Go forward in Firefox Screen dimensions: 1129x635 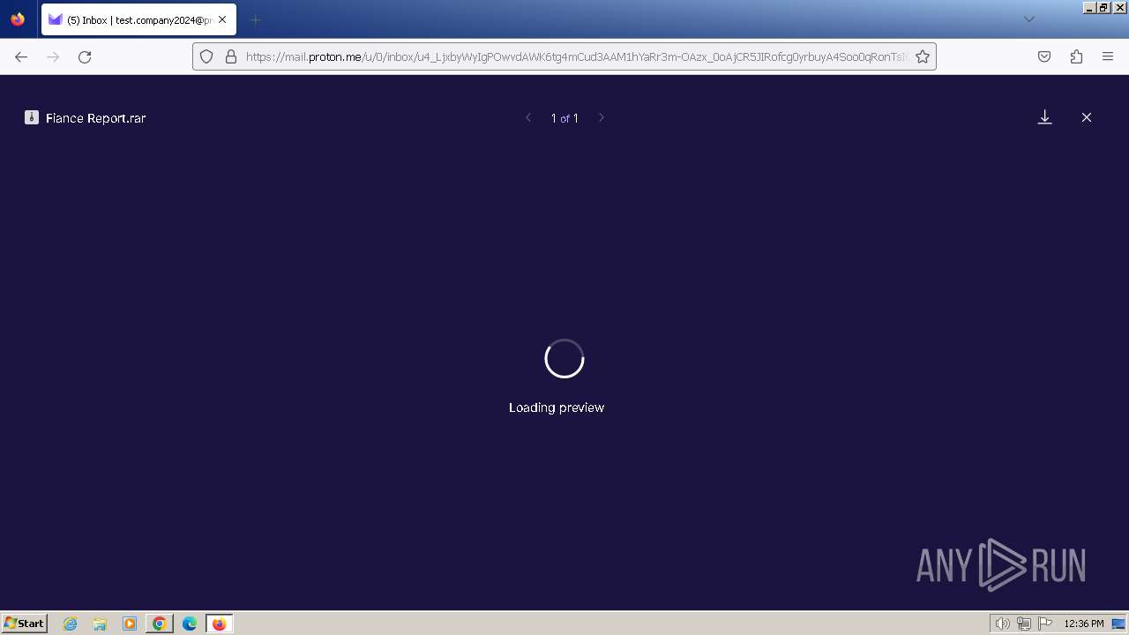(x=53, y=56)
